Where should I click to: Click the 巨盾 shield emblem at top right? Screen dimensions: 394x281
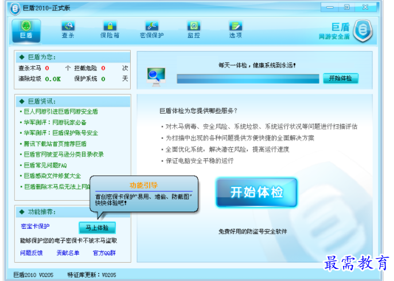point(362,30)
